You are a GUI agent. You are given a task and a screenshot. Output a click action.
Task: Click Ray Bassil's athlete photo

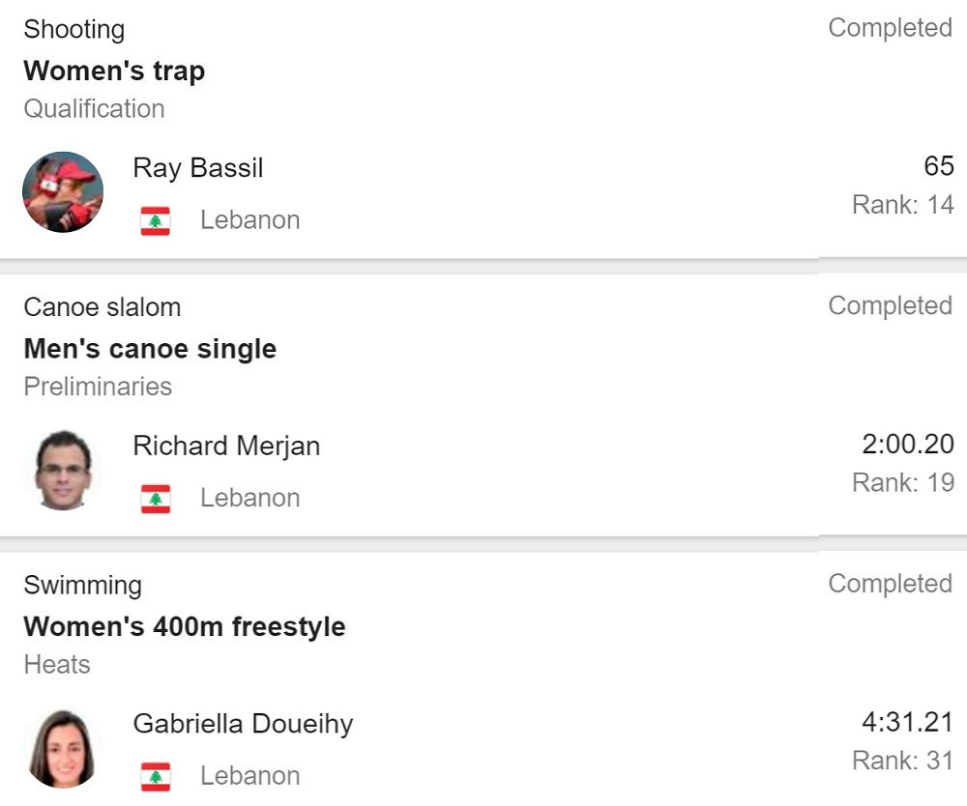(63, 192)
